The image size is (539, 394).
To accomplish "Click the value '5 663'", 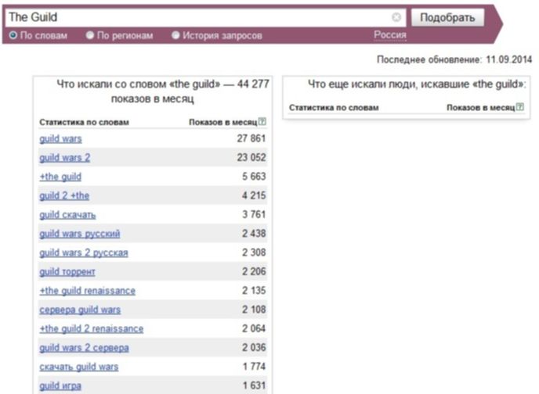I will [x=254, y=176].
